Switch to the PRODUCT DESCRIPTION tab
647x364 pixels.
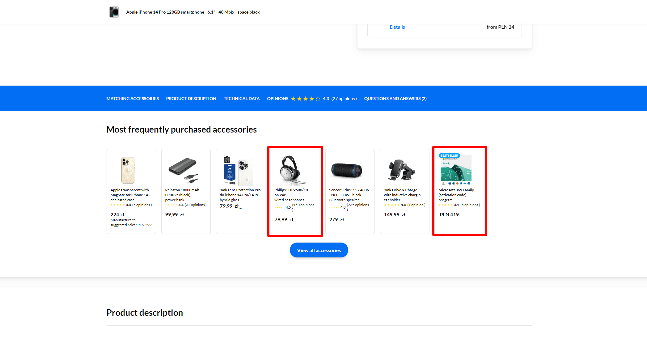click(191, 98)
